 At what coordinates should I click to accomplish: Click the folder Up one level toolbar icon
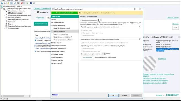tap(8, 3)
